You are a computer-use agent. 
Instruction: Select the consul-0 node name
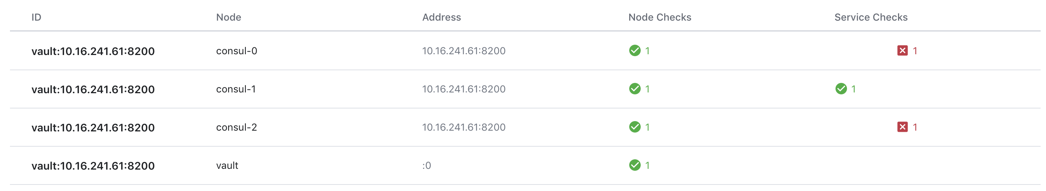236,51
